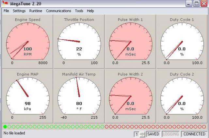Image resolution: width=209 pixels, height=138 pixels.
Task: Select the Throttle Position gauge
Action: point(79,42)
